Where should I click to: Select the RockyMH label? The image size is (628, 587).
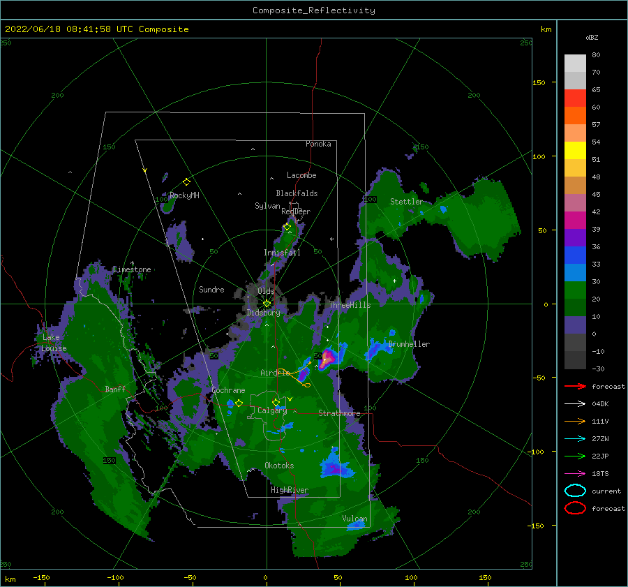[184, 195]
